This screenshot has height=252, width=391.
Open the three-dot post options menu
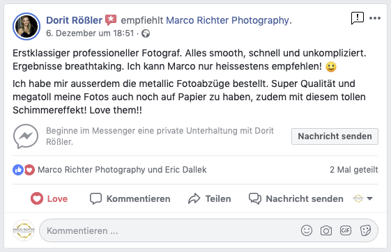click(375, 18)
